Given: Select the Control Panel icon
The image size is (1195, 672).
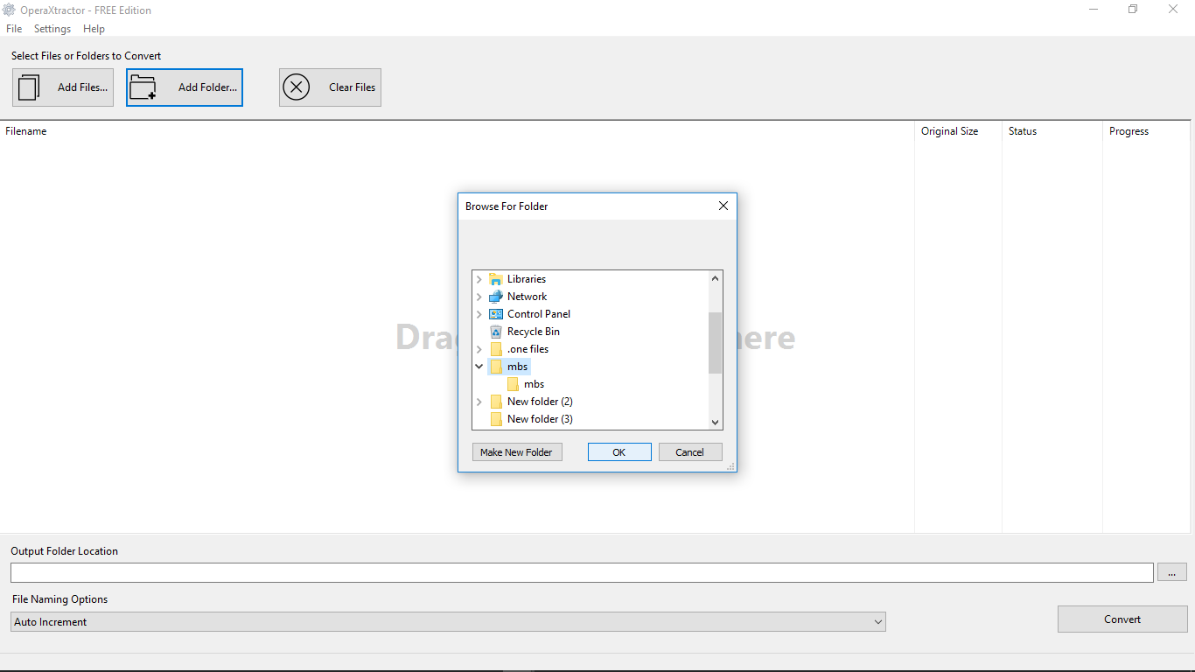Looking at the screenshot, I should [496, 314].
